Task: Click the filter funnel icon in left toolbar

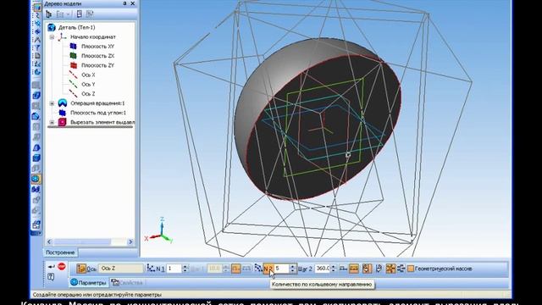Action: tap(37, 47)
